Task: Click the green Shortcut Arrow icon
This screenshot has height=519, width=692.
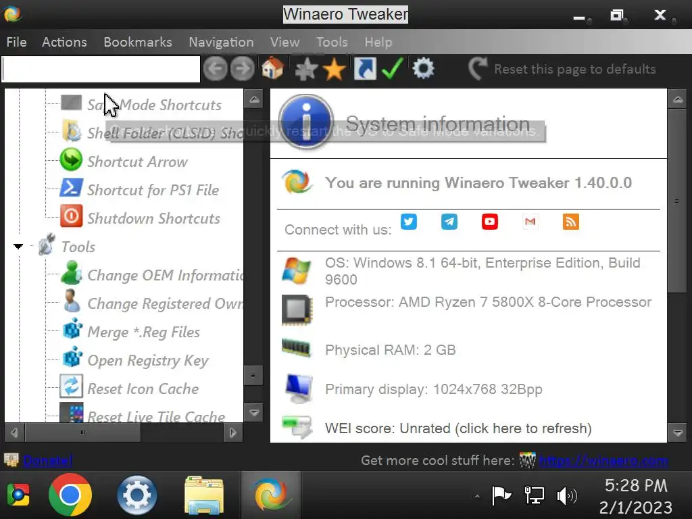Action: click(x=70, y=159)
